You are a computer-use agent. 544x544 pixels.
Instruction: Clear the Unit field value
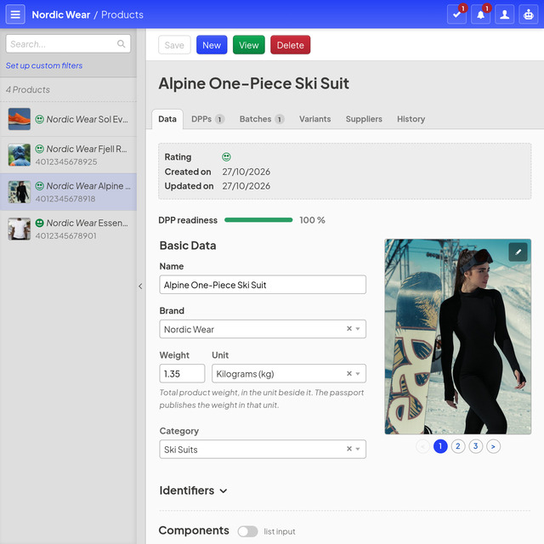click(349, 373)
